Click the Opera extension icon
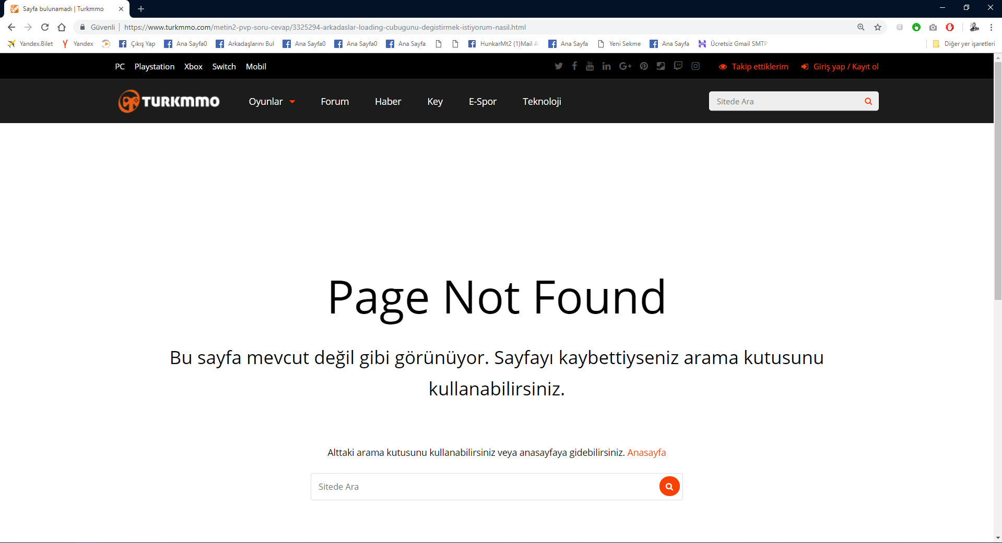Image resolution: width=1002 pixels, height=543 pixels. [950, 27]
